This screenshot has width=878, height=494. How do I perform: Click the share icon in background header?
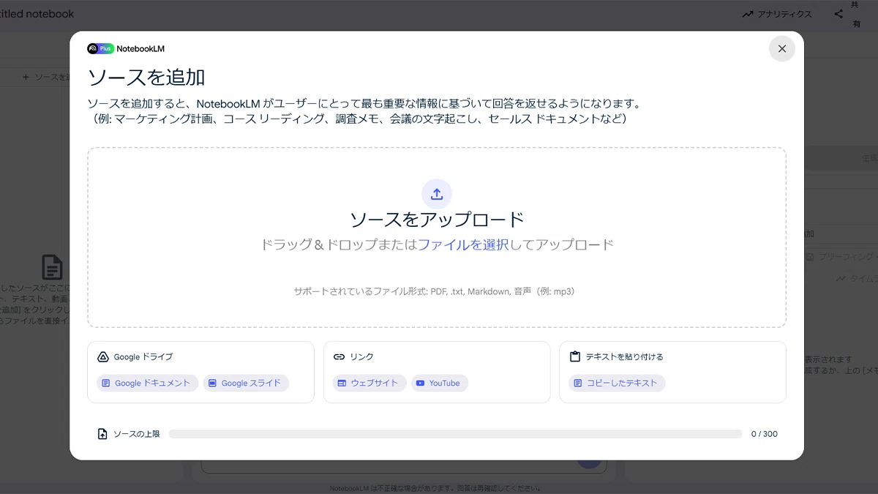click(838, 14)
